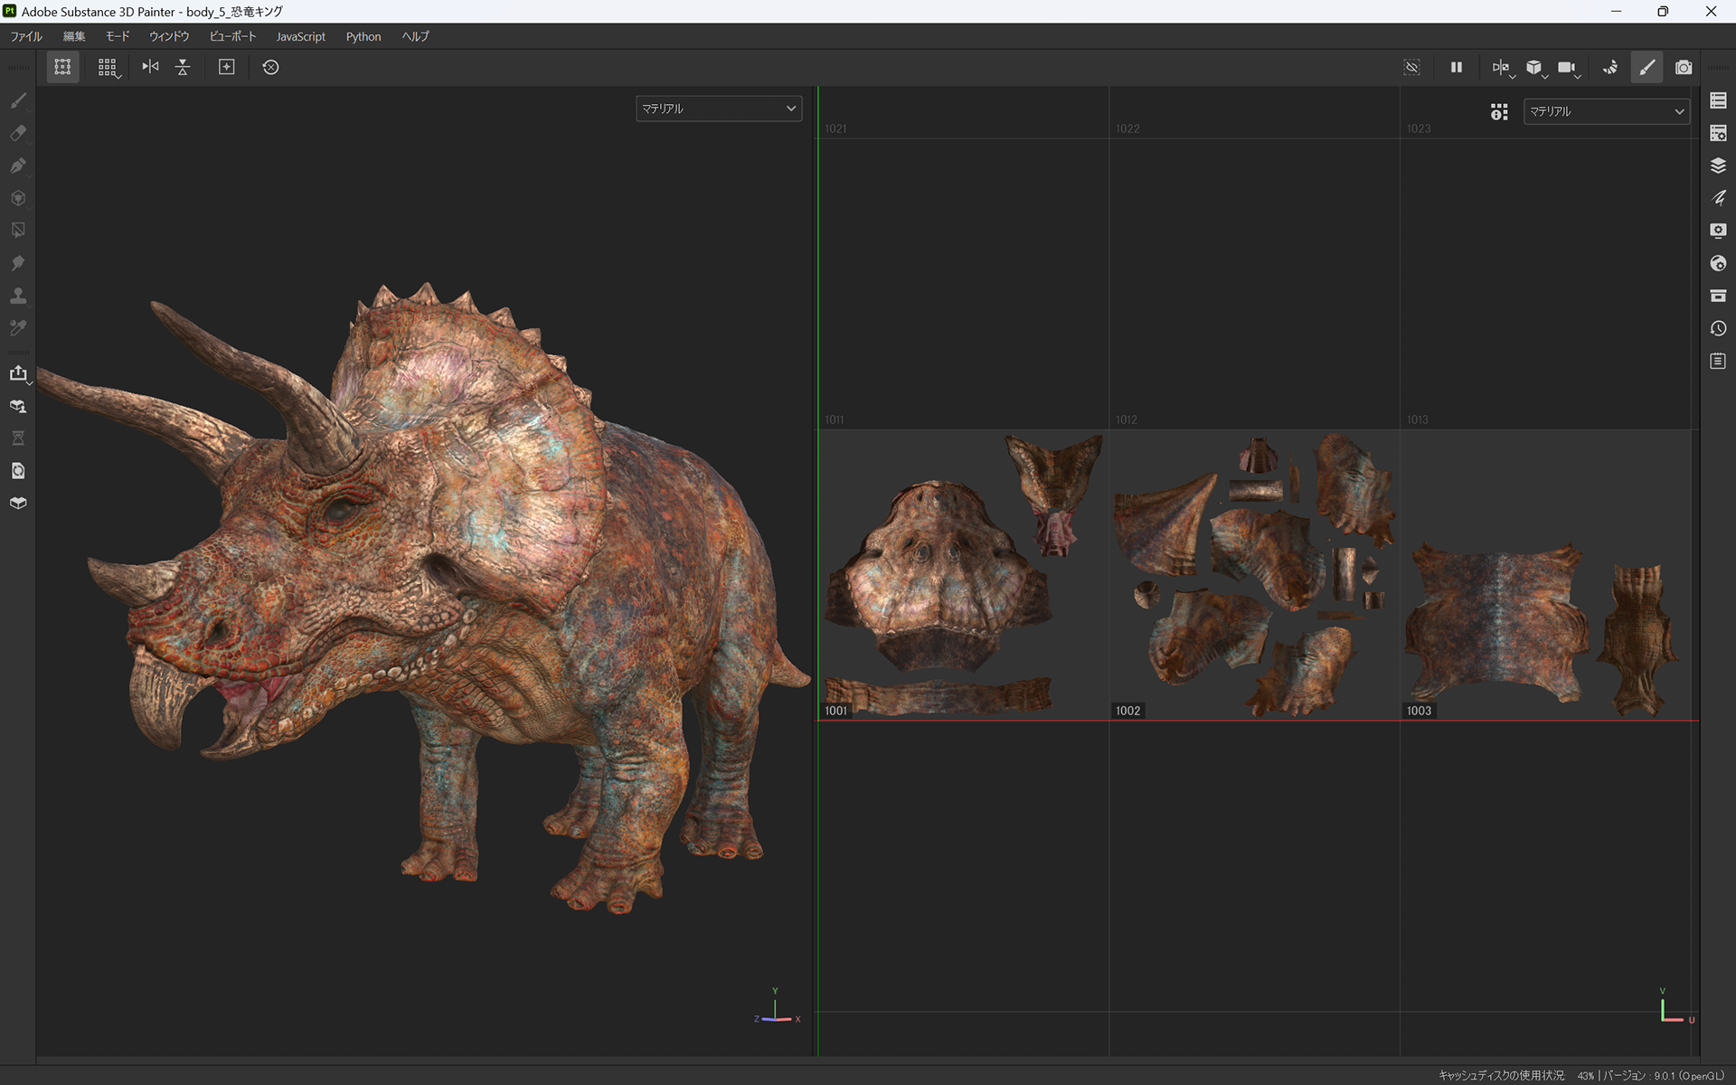Pick the Material picker eyedropper tool

18,328
